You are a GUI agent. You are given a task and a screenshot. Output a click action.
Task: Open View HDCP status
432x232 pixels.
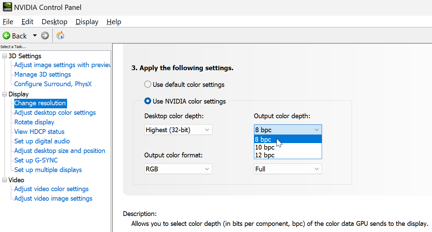pyautogui.click(x=39, y=132)
